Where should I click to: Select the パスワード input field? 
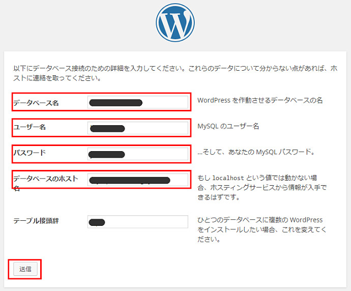tap(137, 154)
